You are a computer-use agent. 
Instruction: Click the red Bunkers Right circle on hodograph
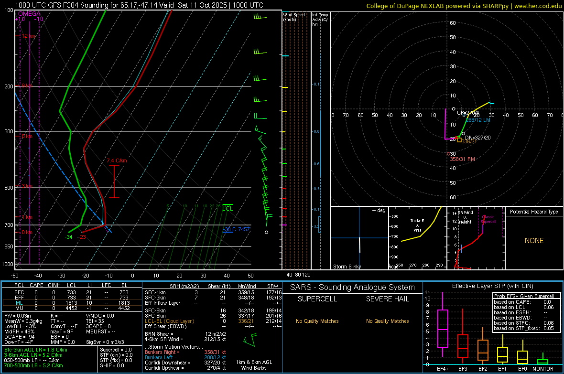[448, 154]
